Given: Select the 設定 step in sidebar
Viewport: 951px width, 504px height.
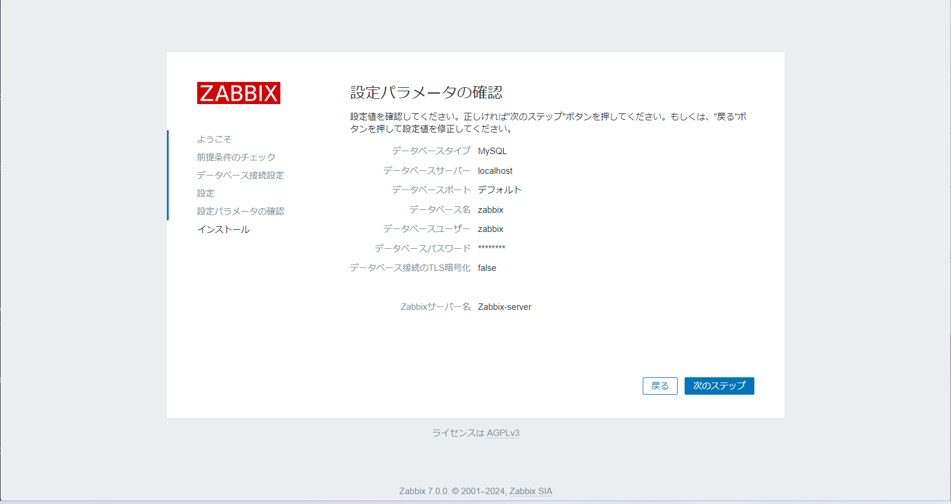Looking at the screenshot, I should [x=205, y=194].
